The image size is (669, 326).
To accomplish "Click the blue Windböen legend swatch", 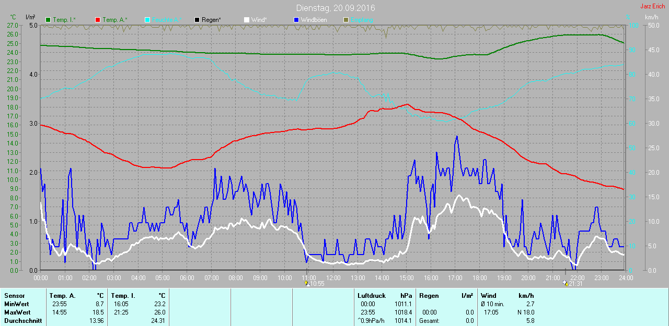I will tap(296, 20).
